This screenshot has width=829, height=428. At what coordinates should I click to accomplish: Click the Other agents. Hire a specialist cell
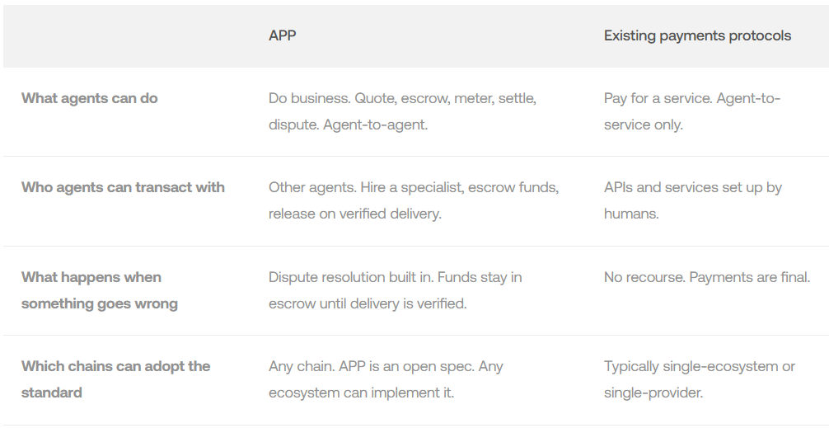click(x=413, y=187)
